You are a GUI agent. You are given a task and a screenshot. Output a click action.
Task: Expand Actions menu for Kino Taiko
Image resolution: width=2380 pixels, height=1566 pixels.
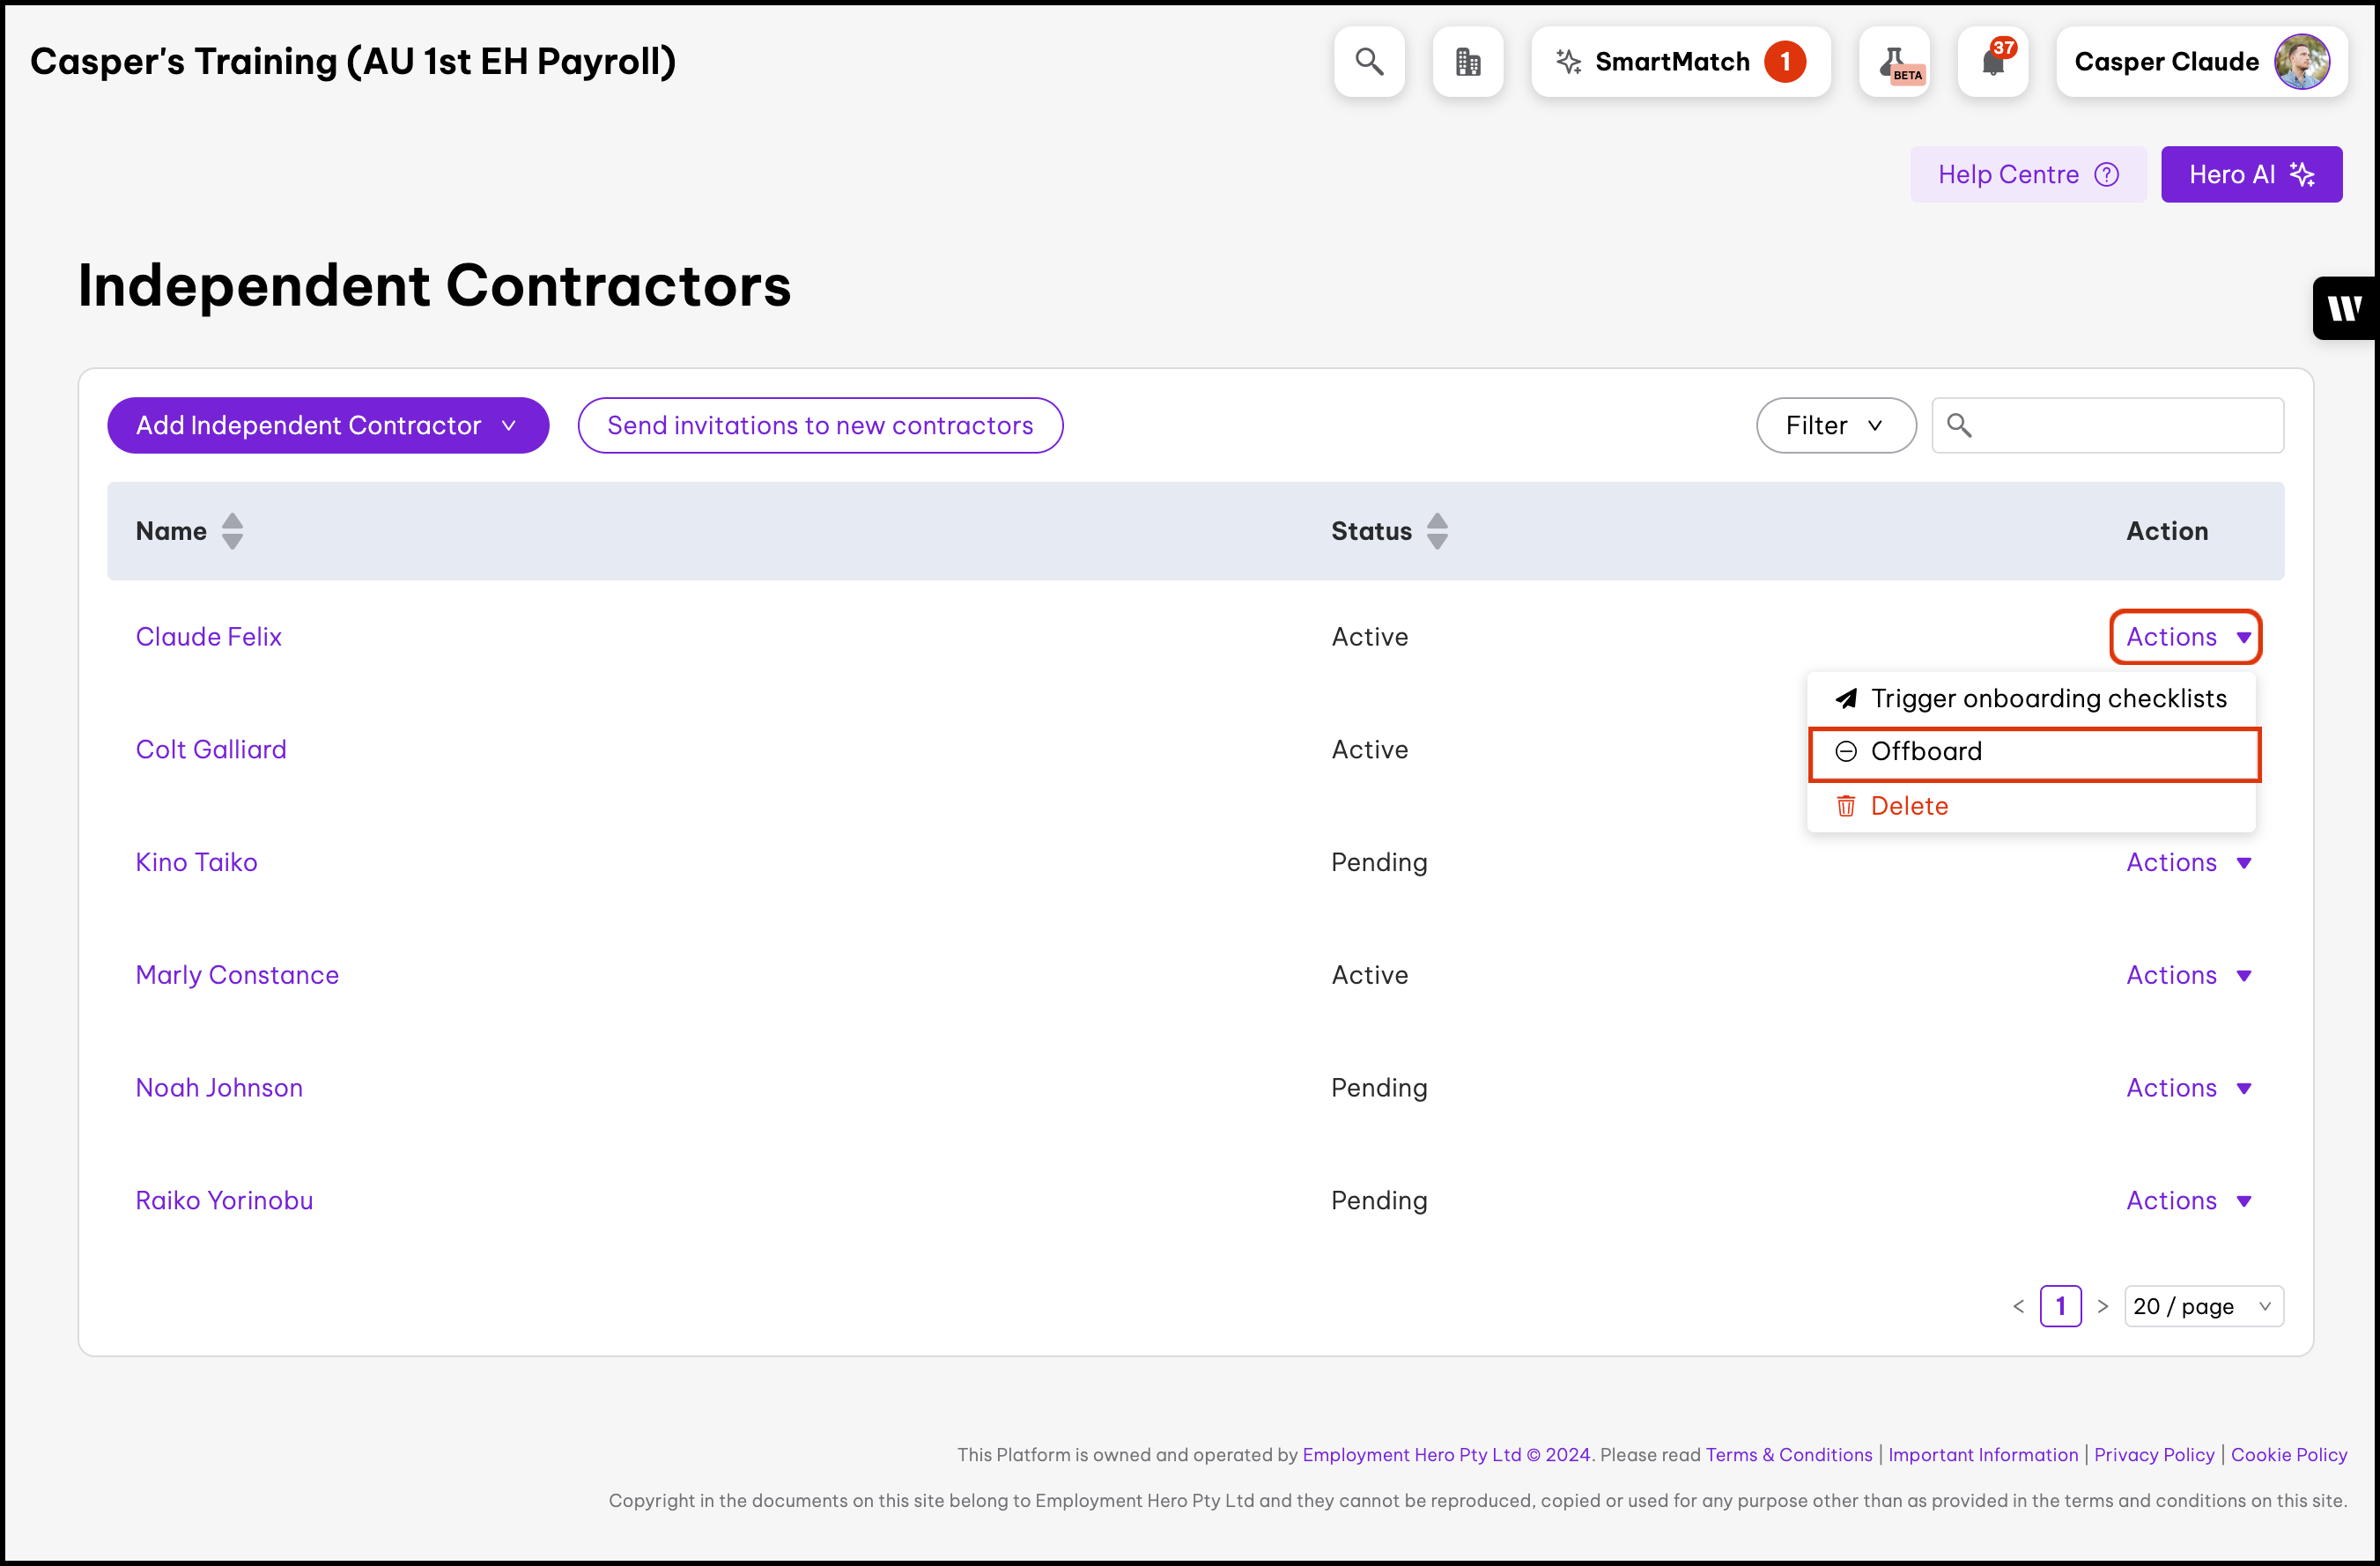point(2188,862)
